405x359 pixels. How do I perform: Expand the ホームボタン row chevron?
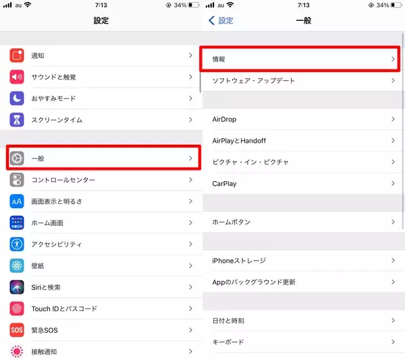pyautogui.click(x=393, y=222)
